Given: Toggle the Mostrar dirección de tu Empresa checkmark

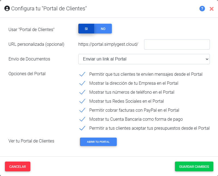Looking at the screenshot, I should pos(82,83).
